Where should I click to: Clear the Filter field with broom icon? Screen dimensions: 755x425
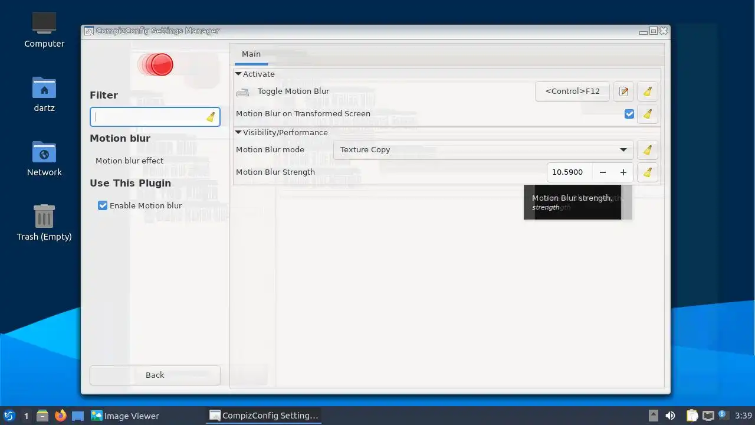(x=211, y=117)
